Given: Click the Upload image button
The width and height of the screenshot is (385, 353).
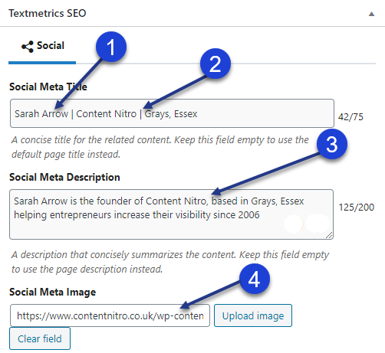Looking at the screenshot, I should pos(253,315).
